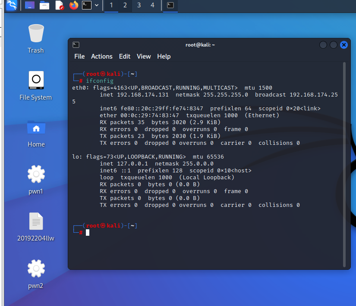Click the terminal cursor at empty prompt
The height and width of the screenshot is (306, 356).
(88, 233)
